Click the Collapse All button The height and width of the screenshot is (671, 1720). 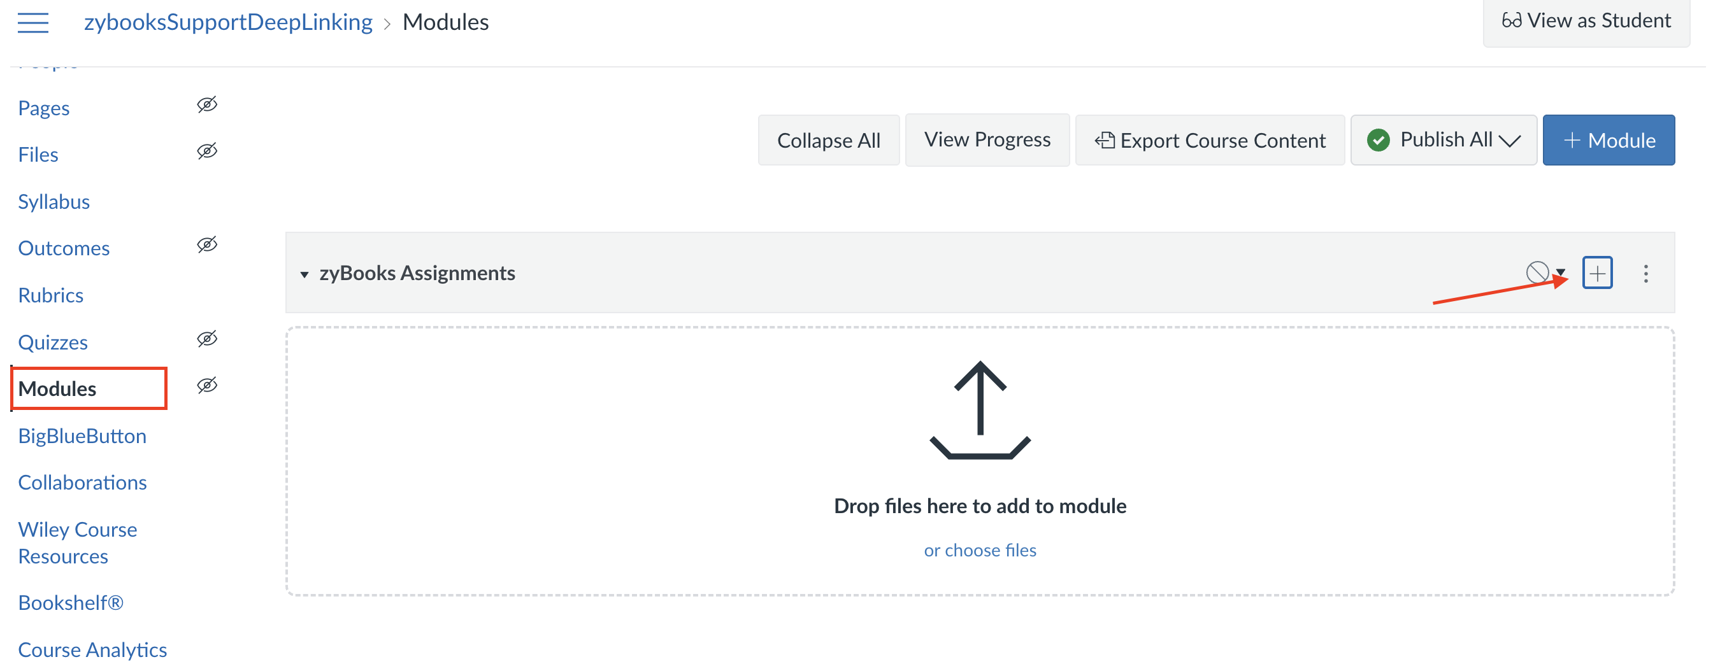[828, 140]
